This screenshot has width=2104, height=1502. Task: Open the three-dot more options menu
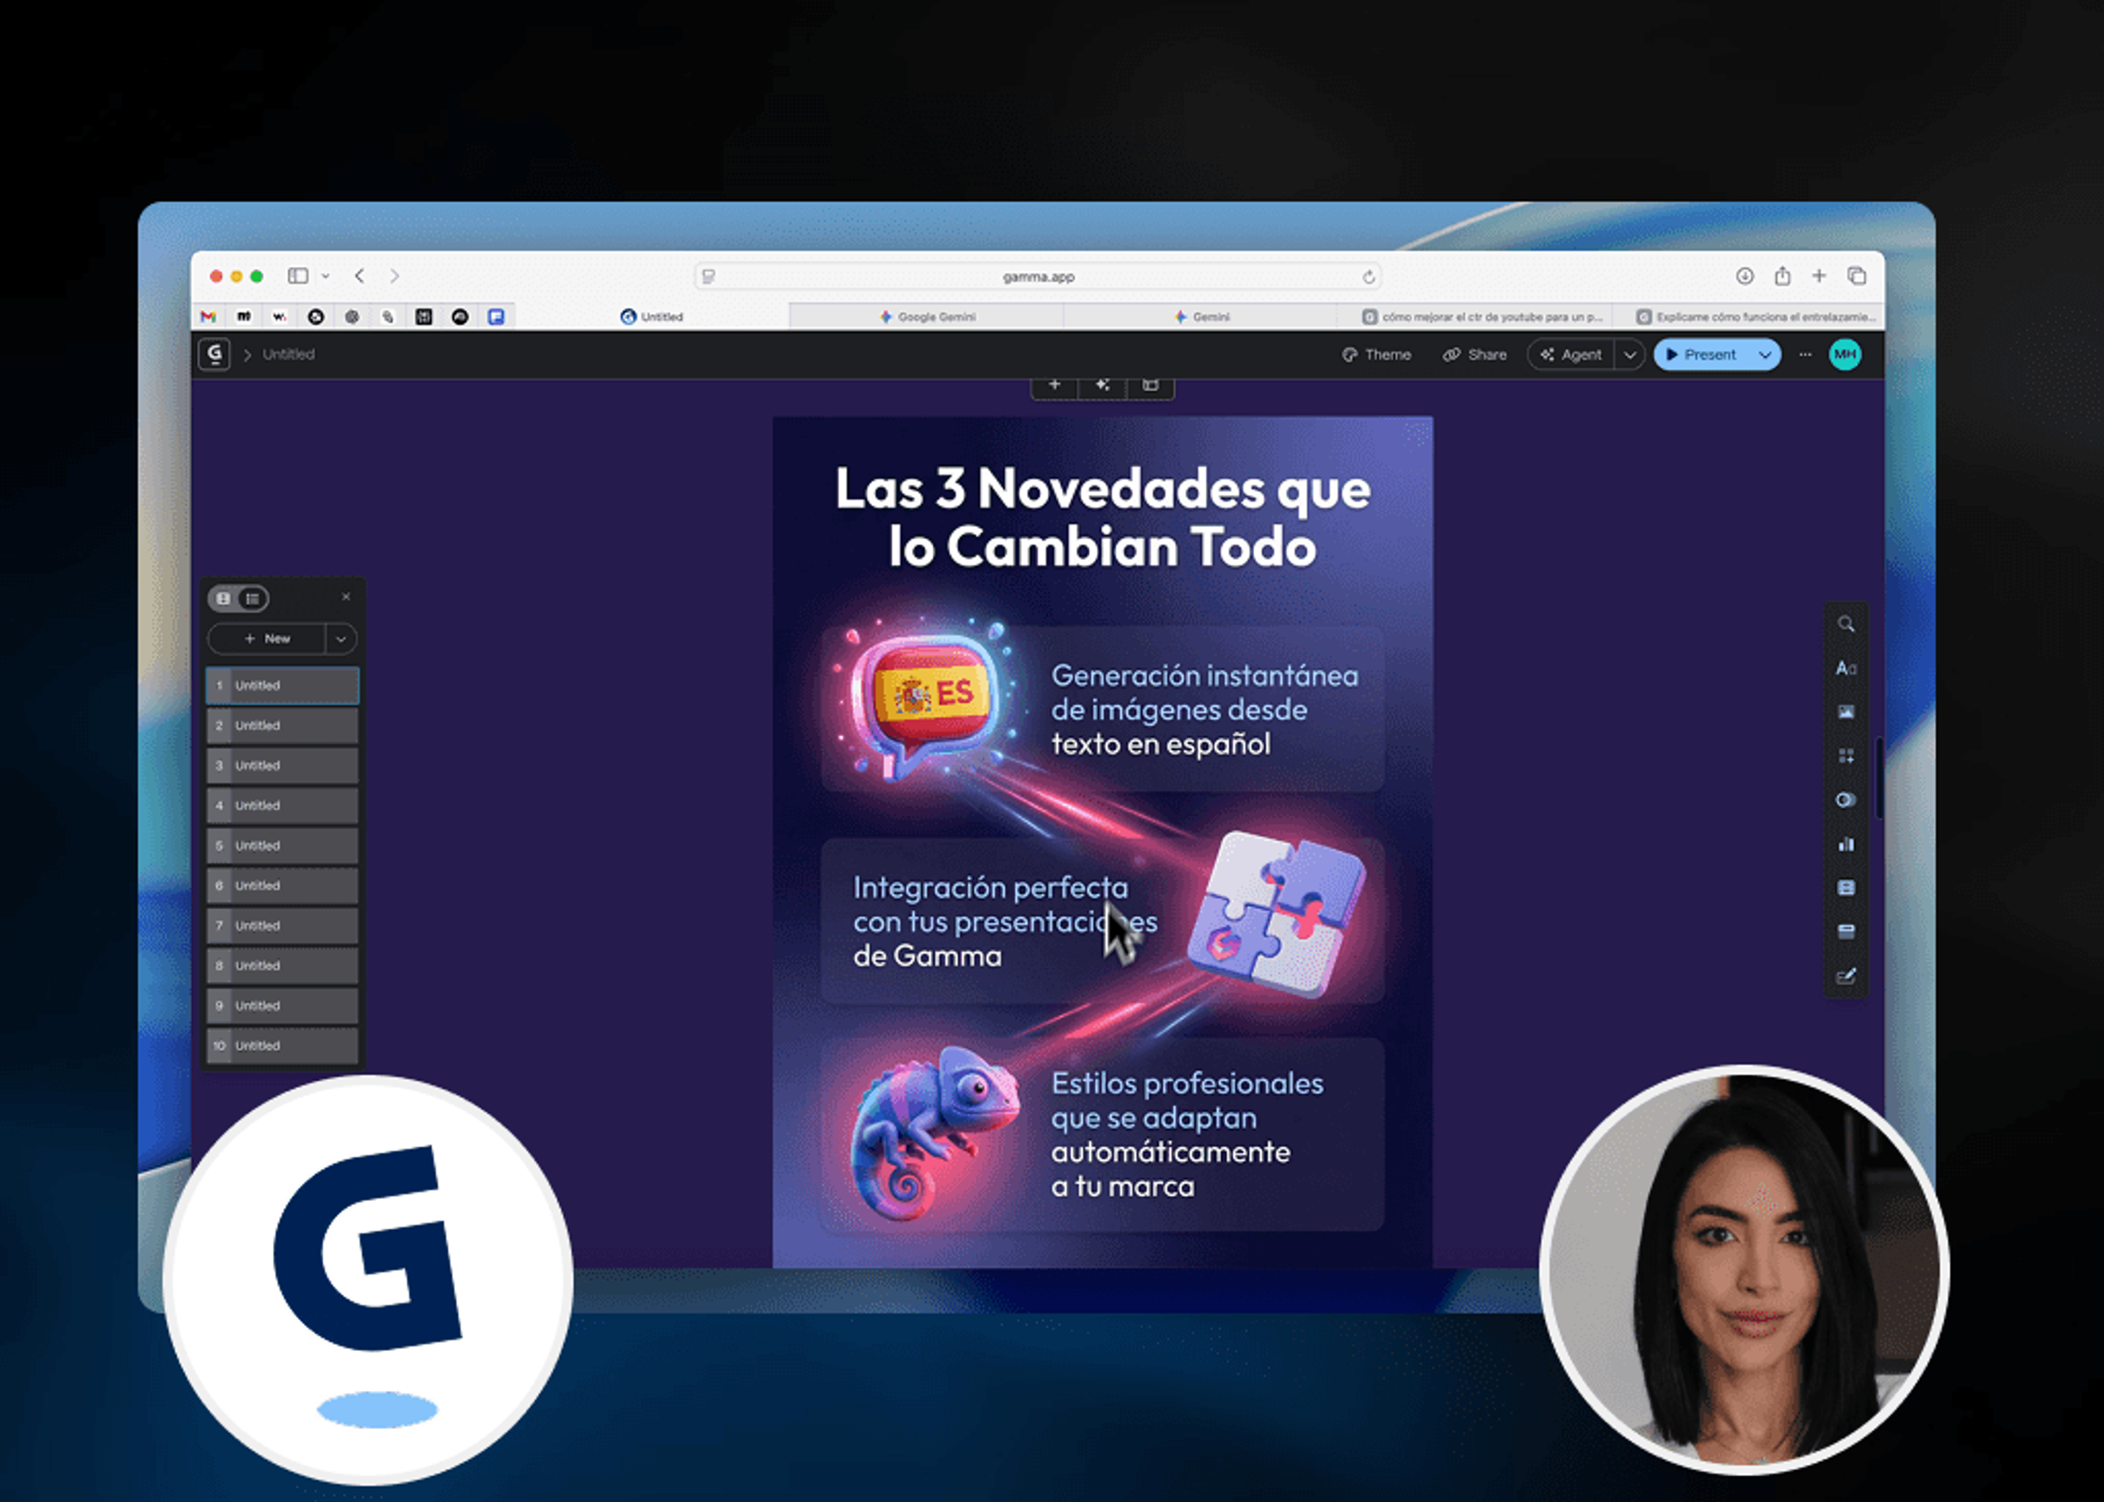coord(1804,354)
